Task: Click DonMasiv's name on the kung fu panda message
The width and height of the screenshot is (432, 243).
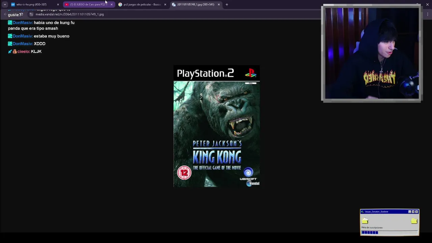Action: point(22,23)
